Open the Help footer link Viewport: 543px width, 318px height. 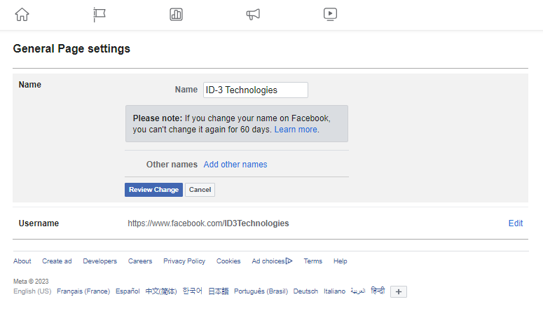[340, 261]
